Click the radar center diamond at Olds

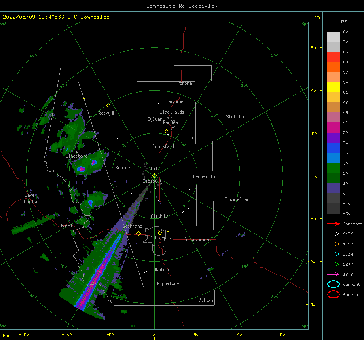point(154,176)
